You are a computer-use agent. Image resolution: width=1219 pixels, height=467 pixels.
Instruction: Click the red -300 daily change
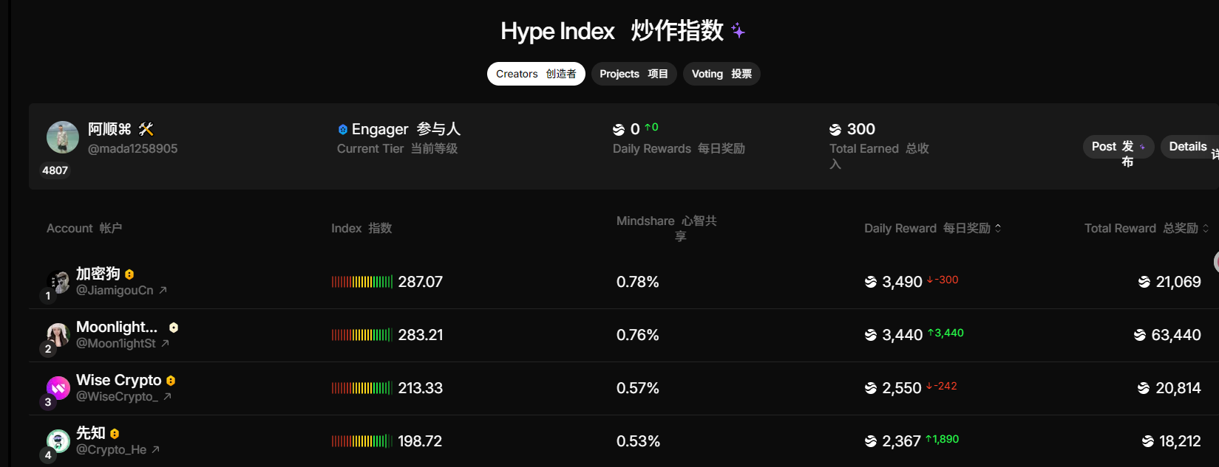point(943,280)
